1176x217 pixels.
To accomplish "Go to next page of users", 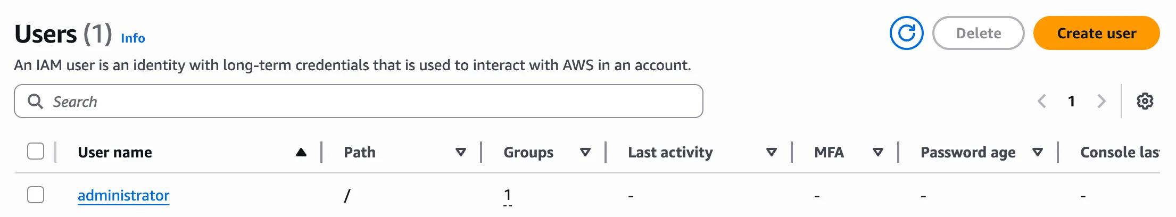I will tap(1102, 101).
